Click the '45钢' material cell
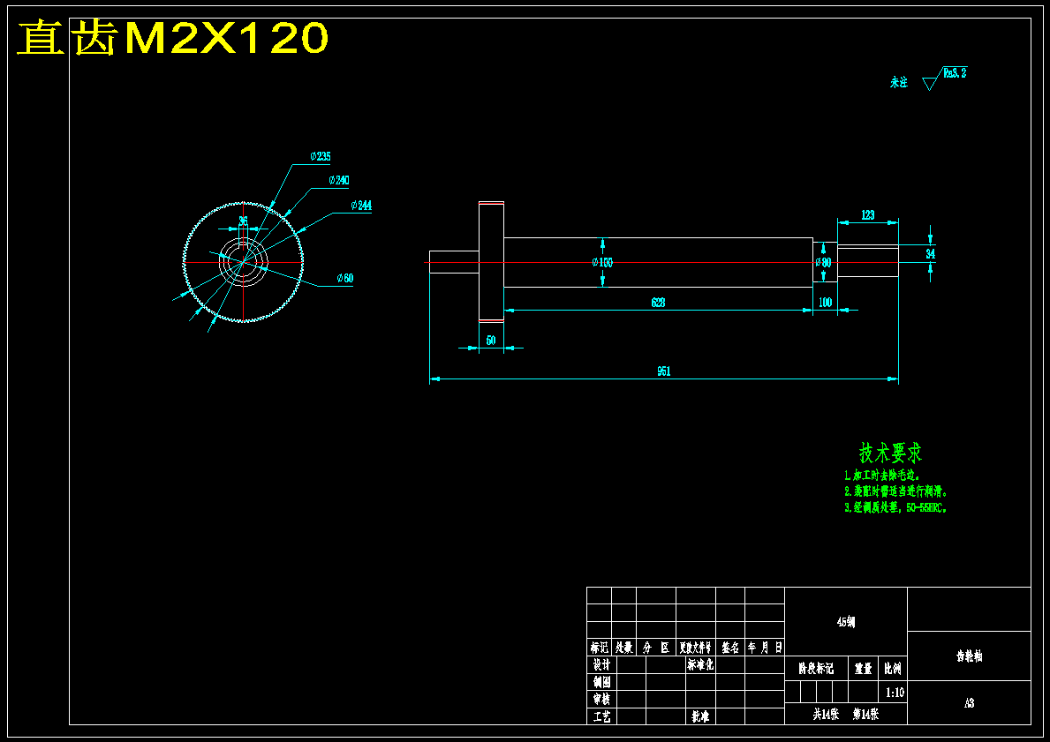 point(846,622)
